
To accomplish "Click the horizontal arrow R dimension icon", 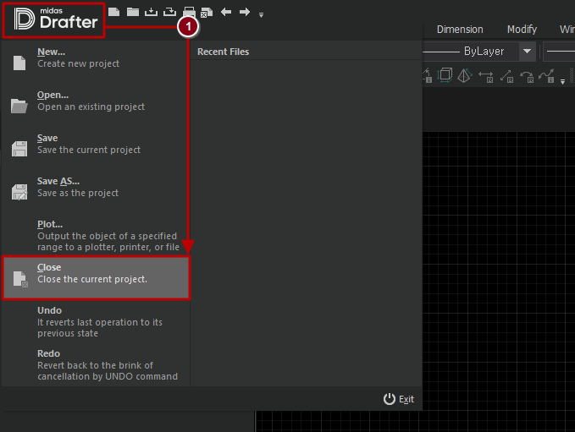I will coord(485,76).
